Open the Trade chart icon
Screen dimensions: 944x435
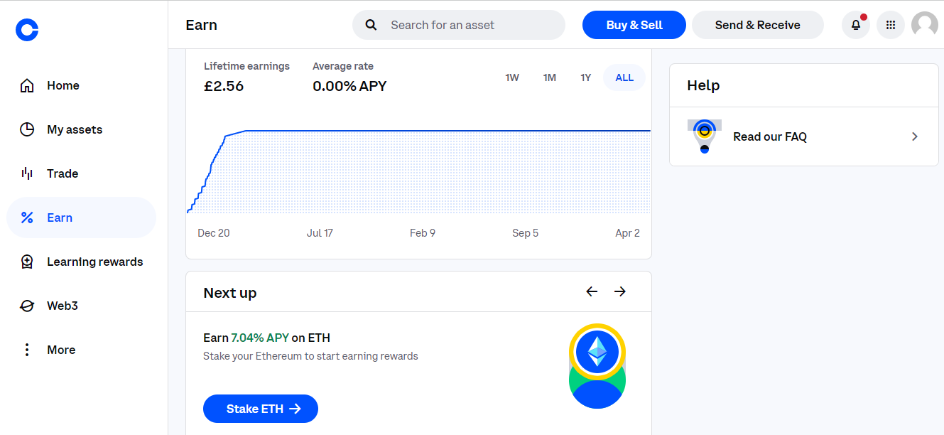pyautogui.click(x=27, y=173)
